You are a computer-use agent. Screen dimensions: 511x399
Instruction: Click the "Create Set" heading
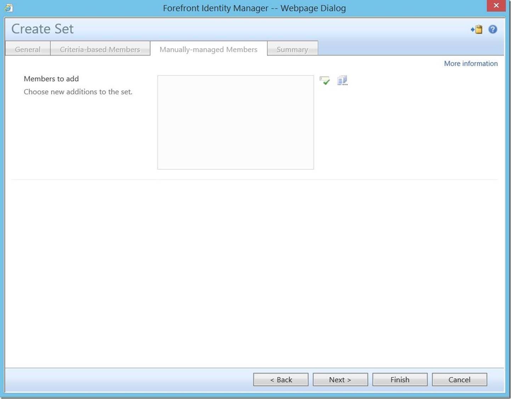pyautogui.click(x=42, y=29)
